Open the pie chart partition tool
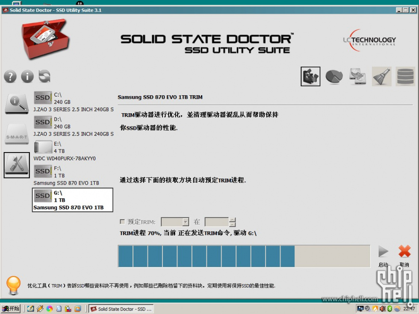The image size is (419, 314). click(334, 76)
